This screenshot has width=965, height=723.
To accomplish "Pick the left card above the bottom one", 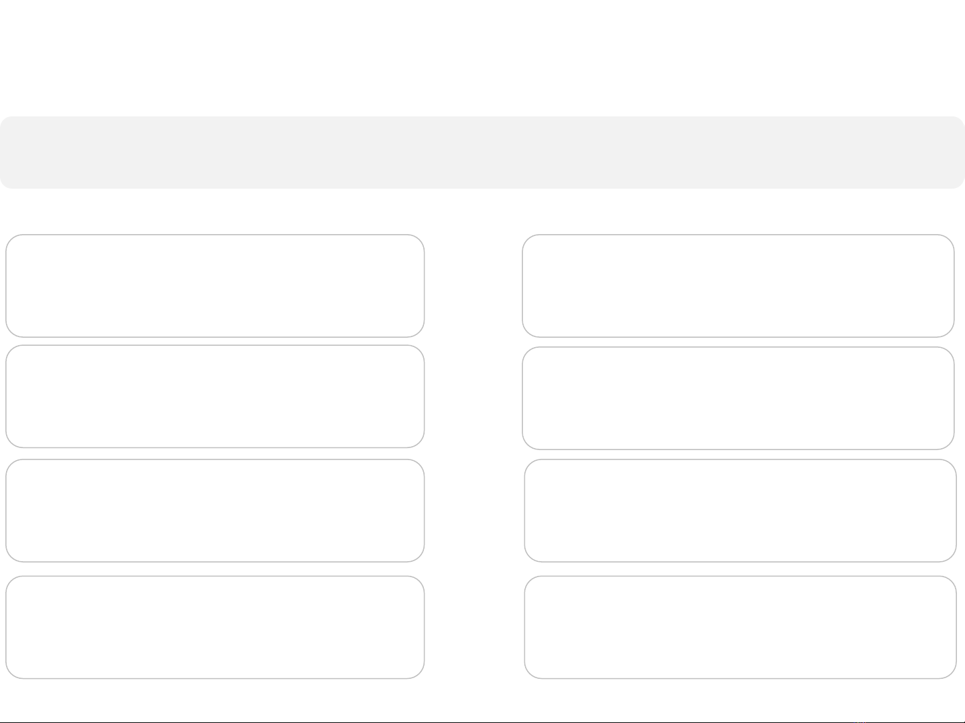I will tap(215, 510).
